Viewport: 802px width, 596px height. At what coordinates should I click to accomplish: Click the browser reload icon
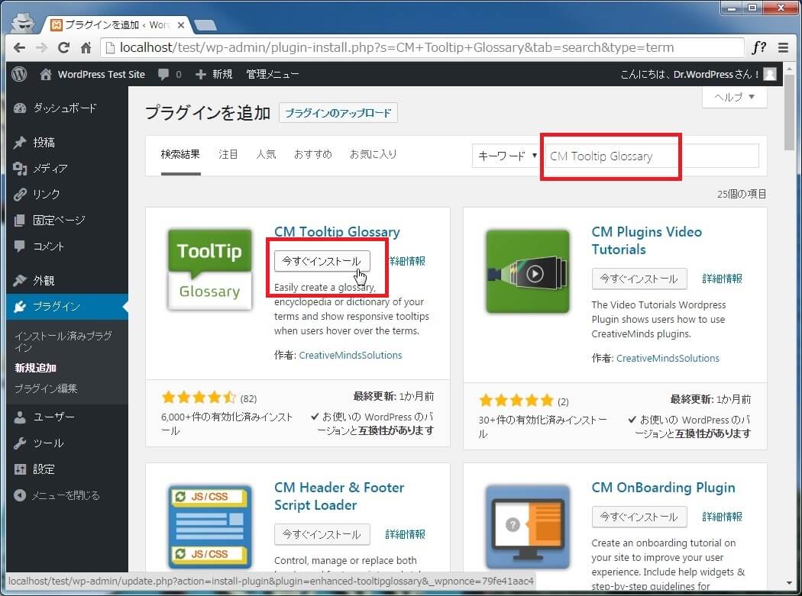click(x=63, y=47)
